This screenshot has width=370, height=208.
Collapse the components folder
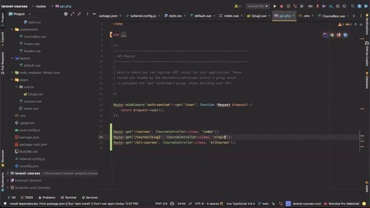12,29
